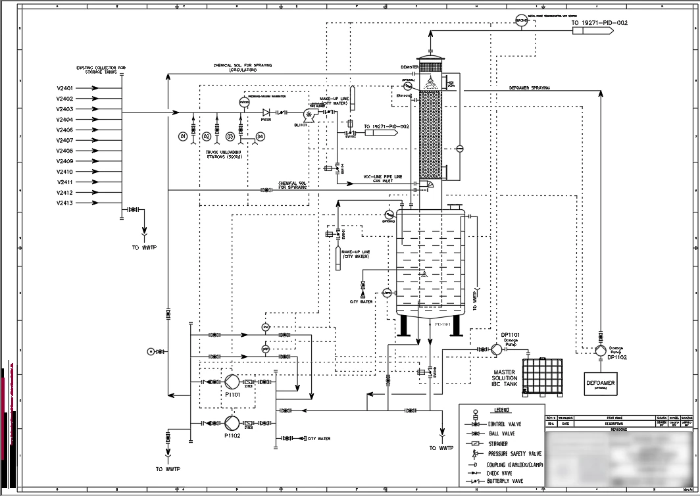Click the 'VOC-LINE PIPE LINE GAS INLET' label
700x496 pixels.
coord(383,178)
